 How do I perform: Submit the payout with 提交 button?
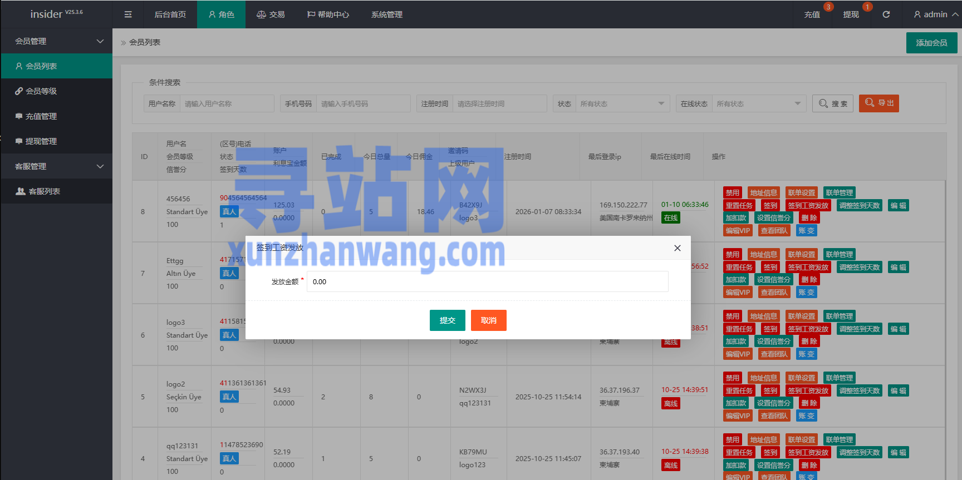pos(447,320)
